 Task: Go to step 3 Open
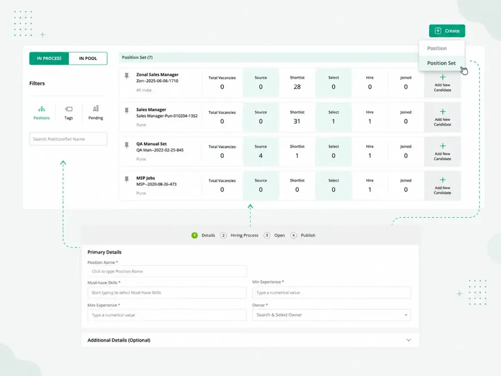click(274, 235)
